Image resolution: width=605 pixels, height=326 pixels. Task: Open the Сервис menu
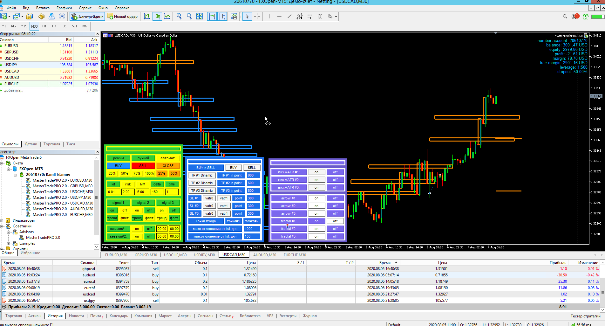point(85,8)
